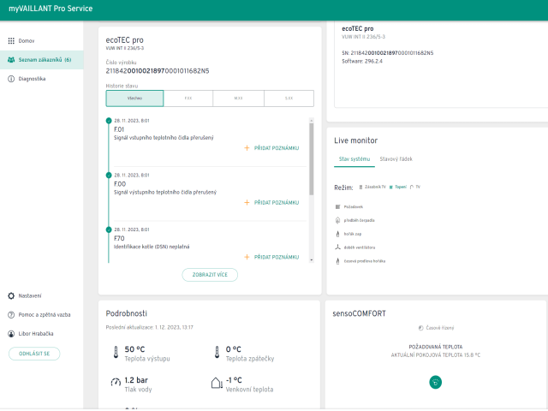Select the Všechno history filter

pos(134,98)
